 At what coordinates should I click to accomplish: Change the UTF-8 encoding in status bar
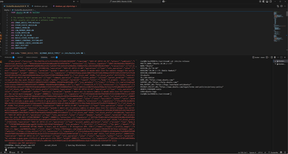coord(260,152)
